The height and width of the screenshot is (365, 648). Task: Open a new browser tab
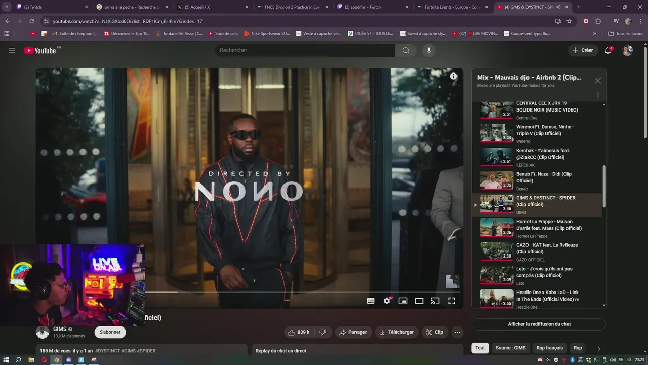(579, 7)
